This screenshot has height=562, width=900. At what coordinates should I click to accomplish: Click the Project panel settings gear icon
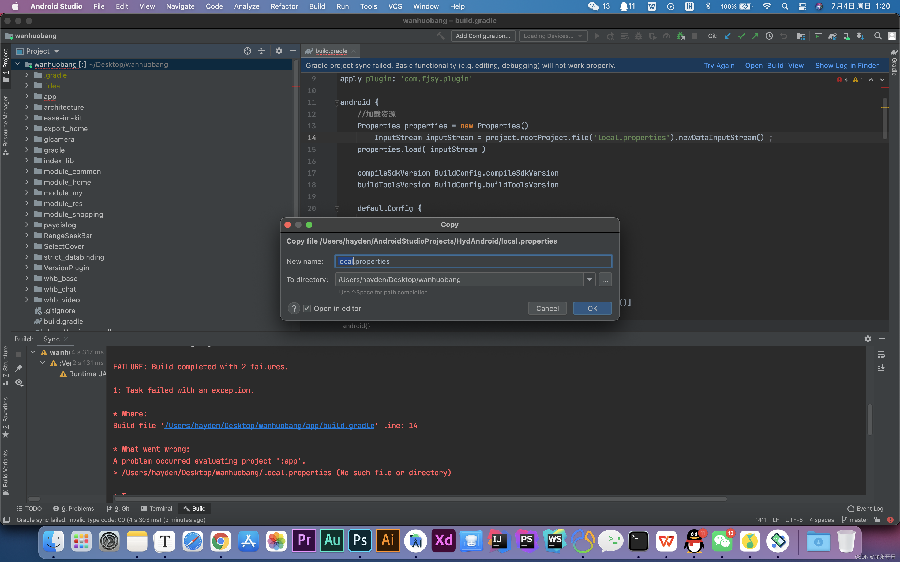279,51
